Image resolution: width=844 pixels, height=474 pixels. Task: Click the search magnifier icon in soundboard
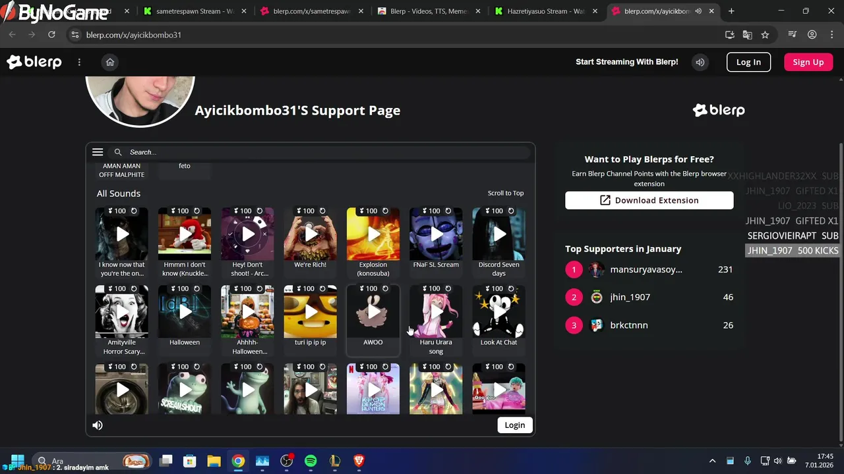point(118,152)
